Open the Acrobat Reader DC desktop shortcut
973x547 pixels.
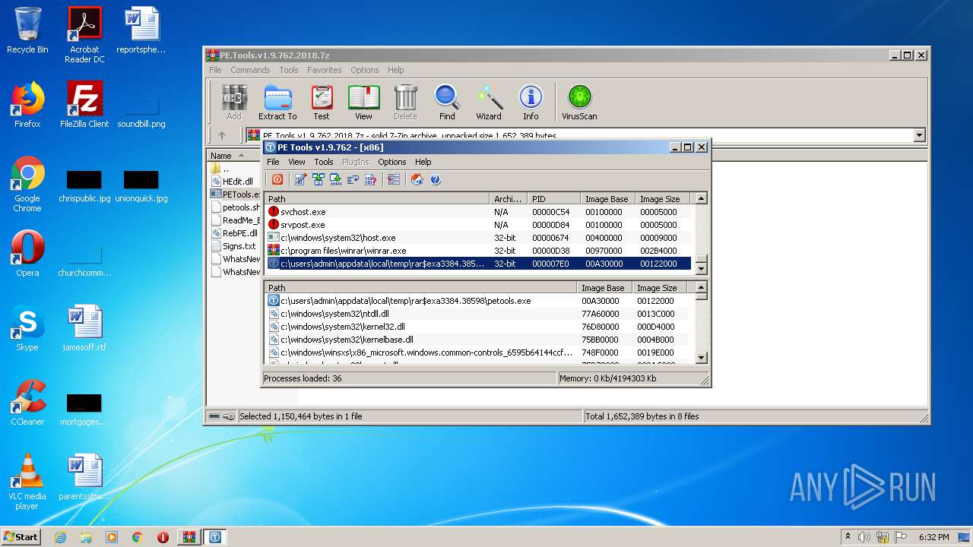84,35
